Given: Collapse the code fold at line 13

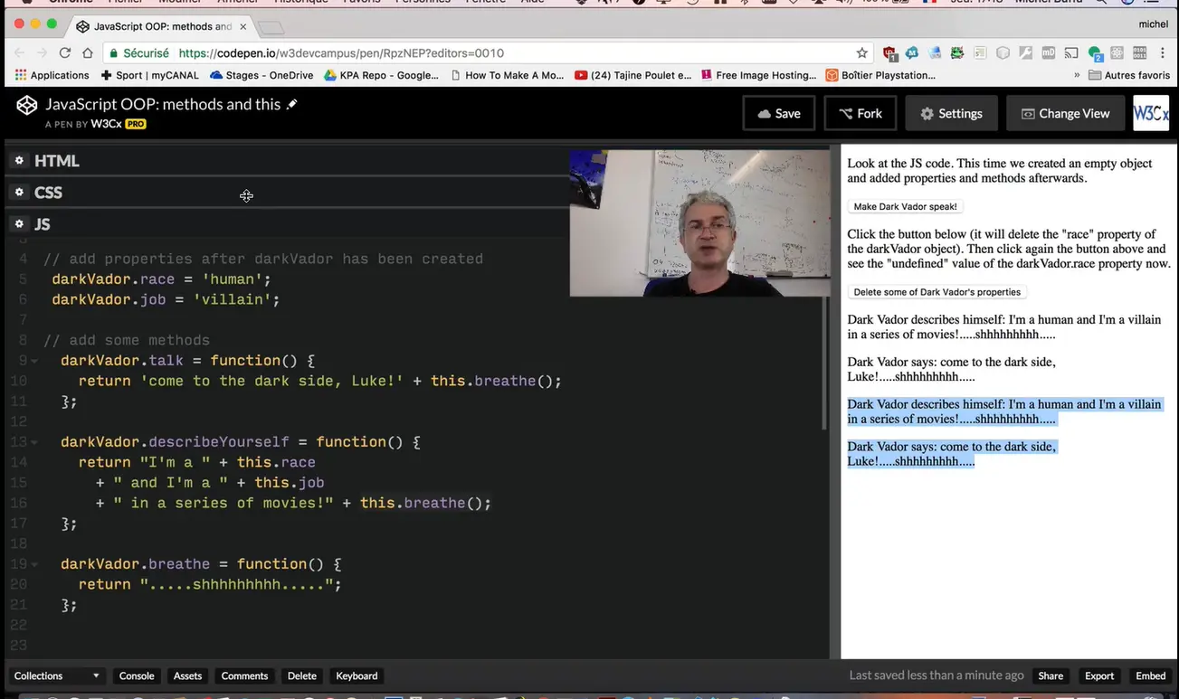Looking at the screenshot, I should pos(34,442).
